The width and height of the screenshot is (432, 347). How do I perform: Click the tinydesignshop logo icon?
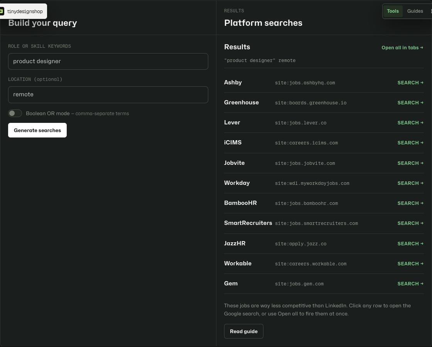pyautogui.click(x=2, y=11)
